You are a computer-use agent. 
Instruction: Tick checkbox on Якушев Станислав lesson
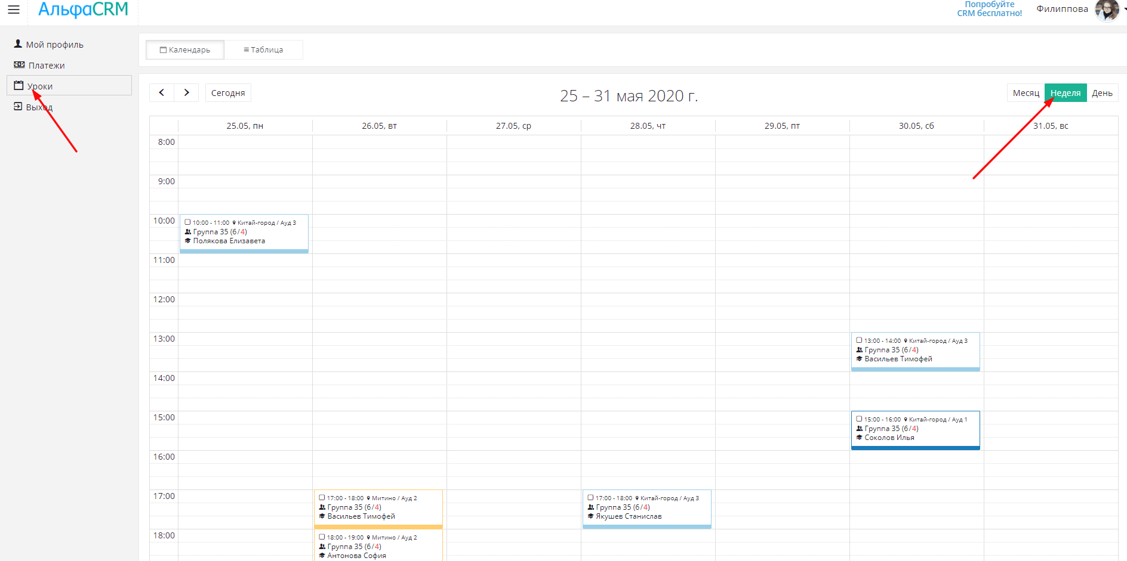click(x=591, y=498)
